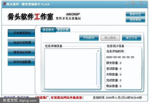This screenshot has height=103, width=150.
Task: Open the 最新动态 news button
Action: [135, 14]
